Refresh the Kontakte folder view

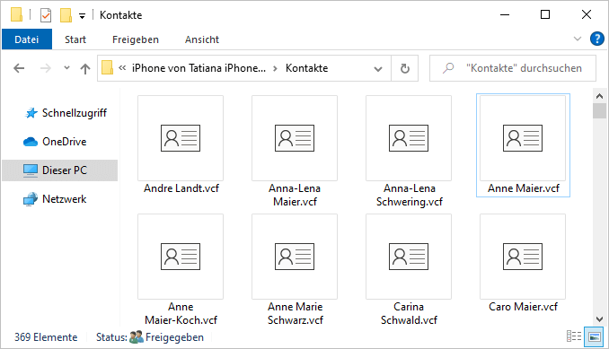click(x=405, y=69)
